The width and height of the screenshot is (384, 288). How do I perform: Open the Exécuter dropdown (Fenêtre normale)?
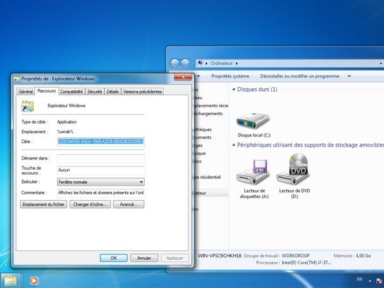pyautogui.click(x=100, y=182)
